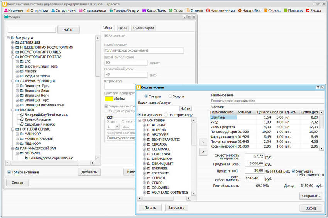The width and height of the screenshot is (328, 218).
Task: Click the Настройки gear icon
Action: click(240, 10)
